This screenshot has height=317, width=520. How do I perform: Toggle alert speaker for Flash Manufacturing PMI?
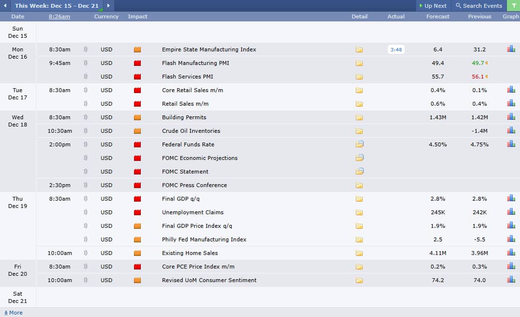point(86,63)
